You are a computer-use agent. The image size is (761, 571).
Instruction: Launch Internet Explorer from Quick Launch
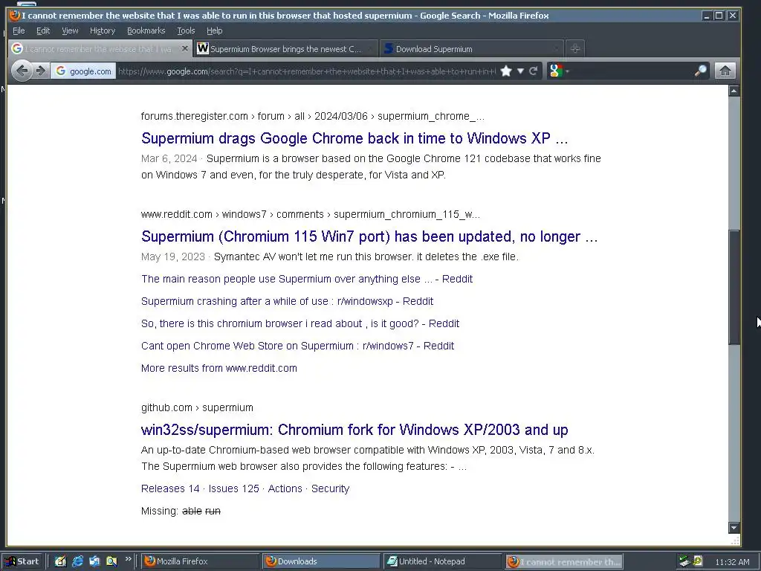coord(77,561)
